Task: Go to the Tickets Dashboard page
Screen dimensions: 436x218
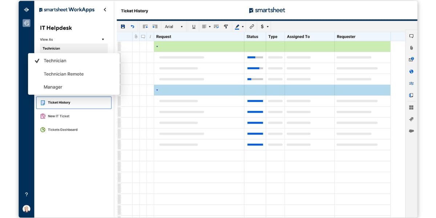Action: click(x=62, y=130)
